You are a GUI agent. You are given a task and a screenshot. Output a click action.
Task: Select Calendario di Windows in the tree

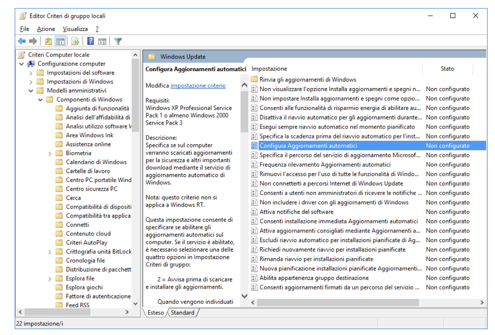[96, 162]
